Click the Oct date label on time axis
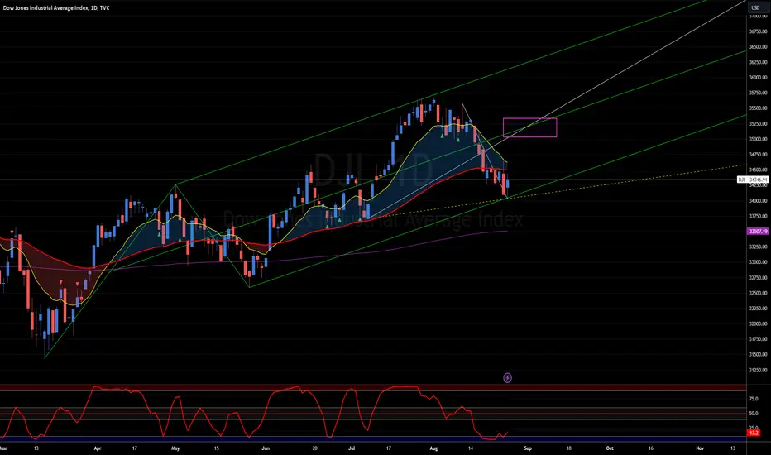 (610, 448)
